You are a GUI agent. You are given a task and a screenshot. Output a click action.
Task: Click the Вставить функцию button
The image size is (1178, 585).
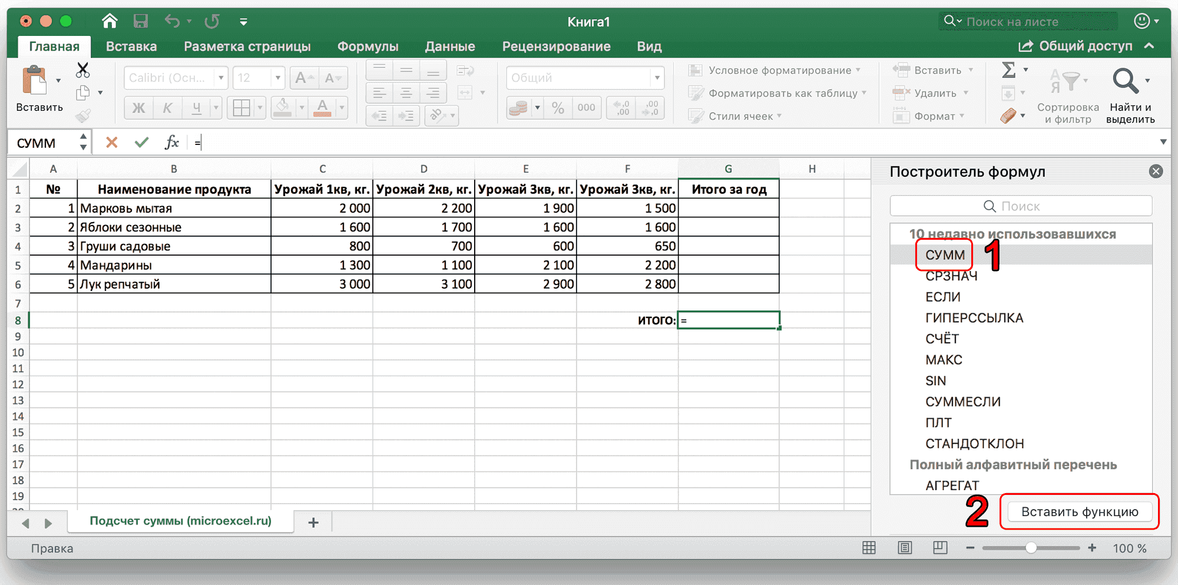click(1080, 511)
